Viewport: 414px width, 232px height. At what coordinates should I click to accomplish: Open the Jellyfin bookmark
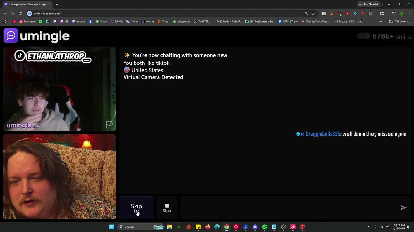116,22
